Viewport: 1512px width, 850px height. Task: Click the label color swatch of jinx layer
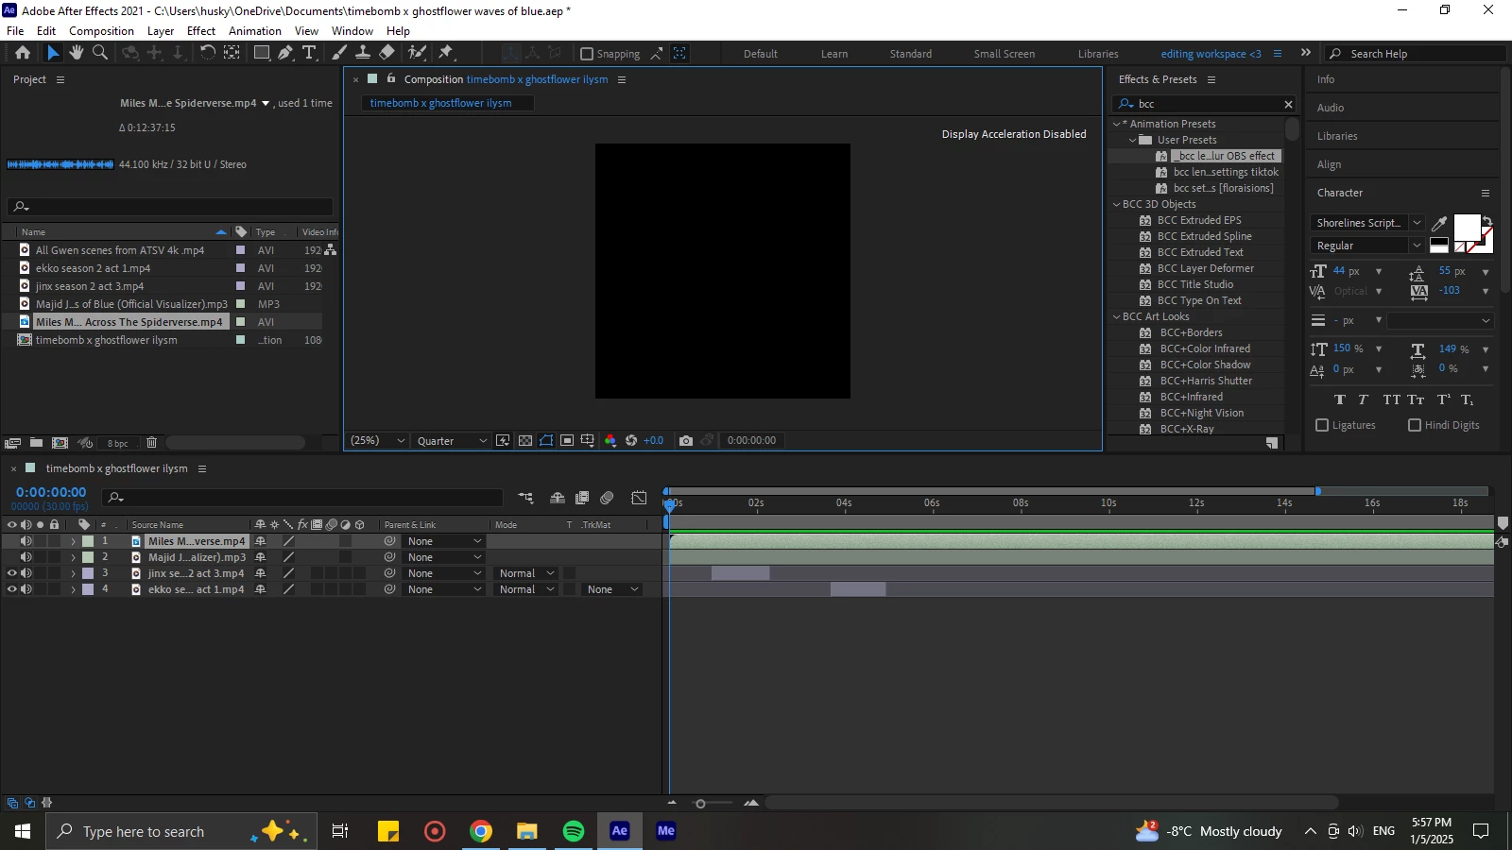[88, 573]
